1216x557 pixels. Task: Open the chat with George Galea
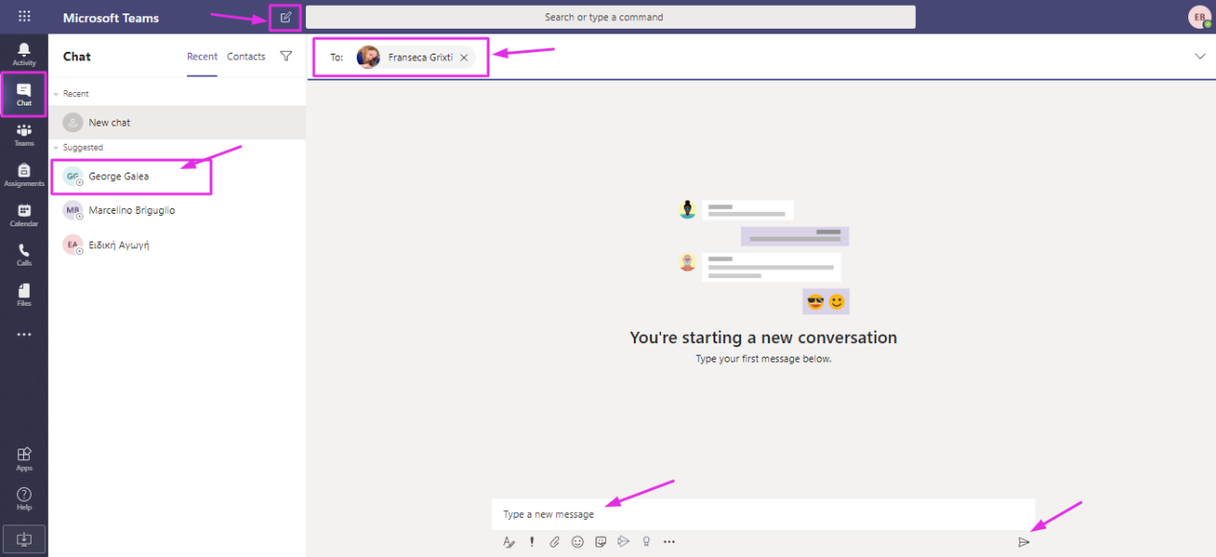177,176
